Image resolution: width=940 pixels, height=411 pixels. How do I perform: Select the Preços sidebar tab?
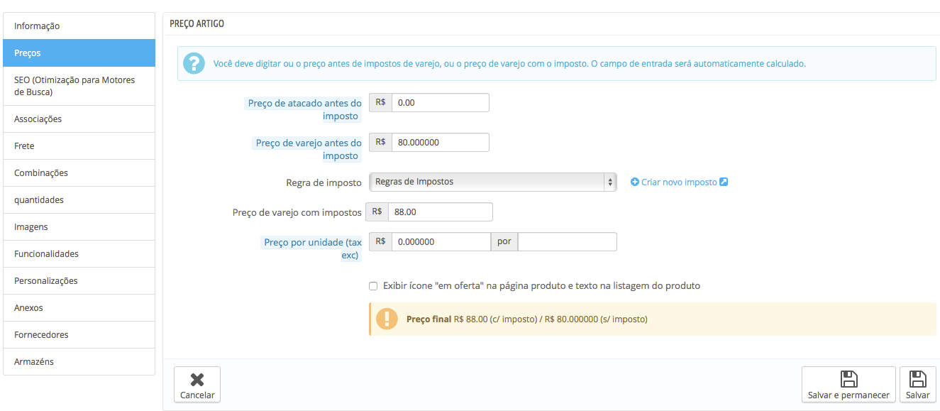(79, 53)
